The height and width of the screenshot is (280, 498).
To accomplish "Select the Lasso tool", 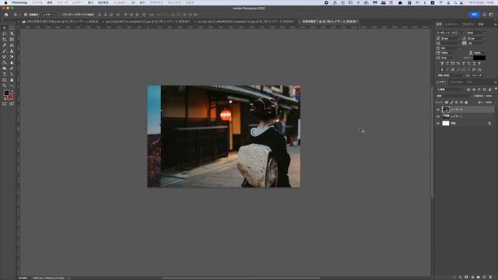I will 5,33.
